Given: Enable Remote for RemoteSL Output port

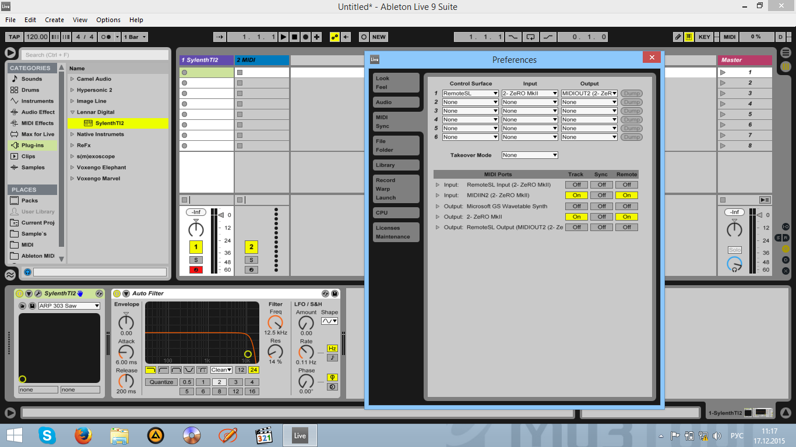Looking at the screenshot, I should tap(626, 227).
